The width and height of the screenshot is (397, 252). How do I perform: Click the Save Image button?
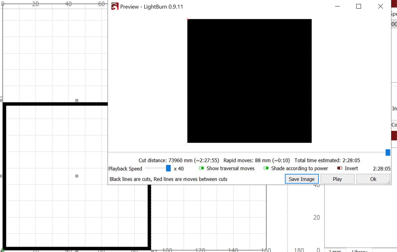tap(301, 179)
